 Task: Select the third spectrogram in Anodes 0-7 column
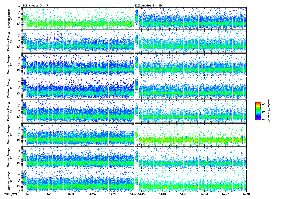[78, 65]
